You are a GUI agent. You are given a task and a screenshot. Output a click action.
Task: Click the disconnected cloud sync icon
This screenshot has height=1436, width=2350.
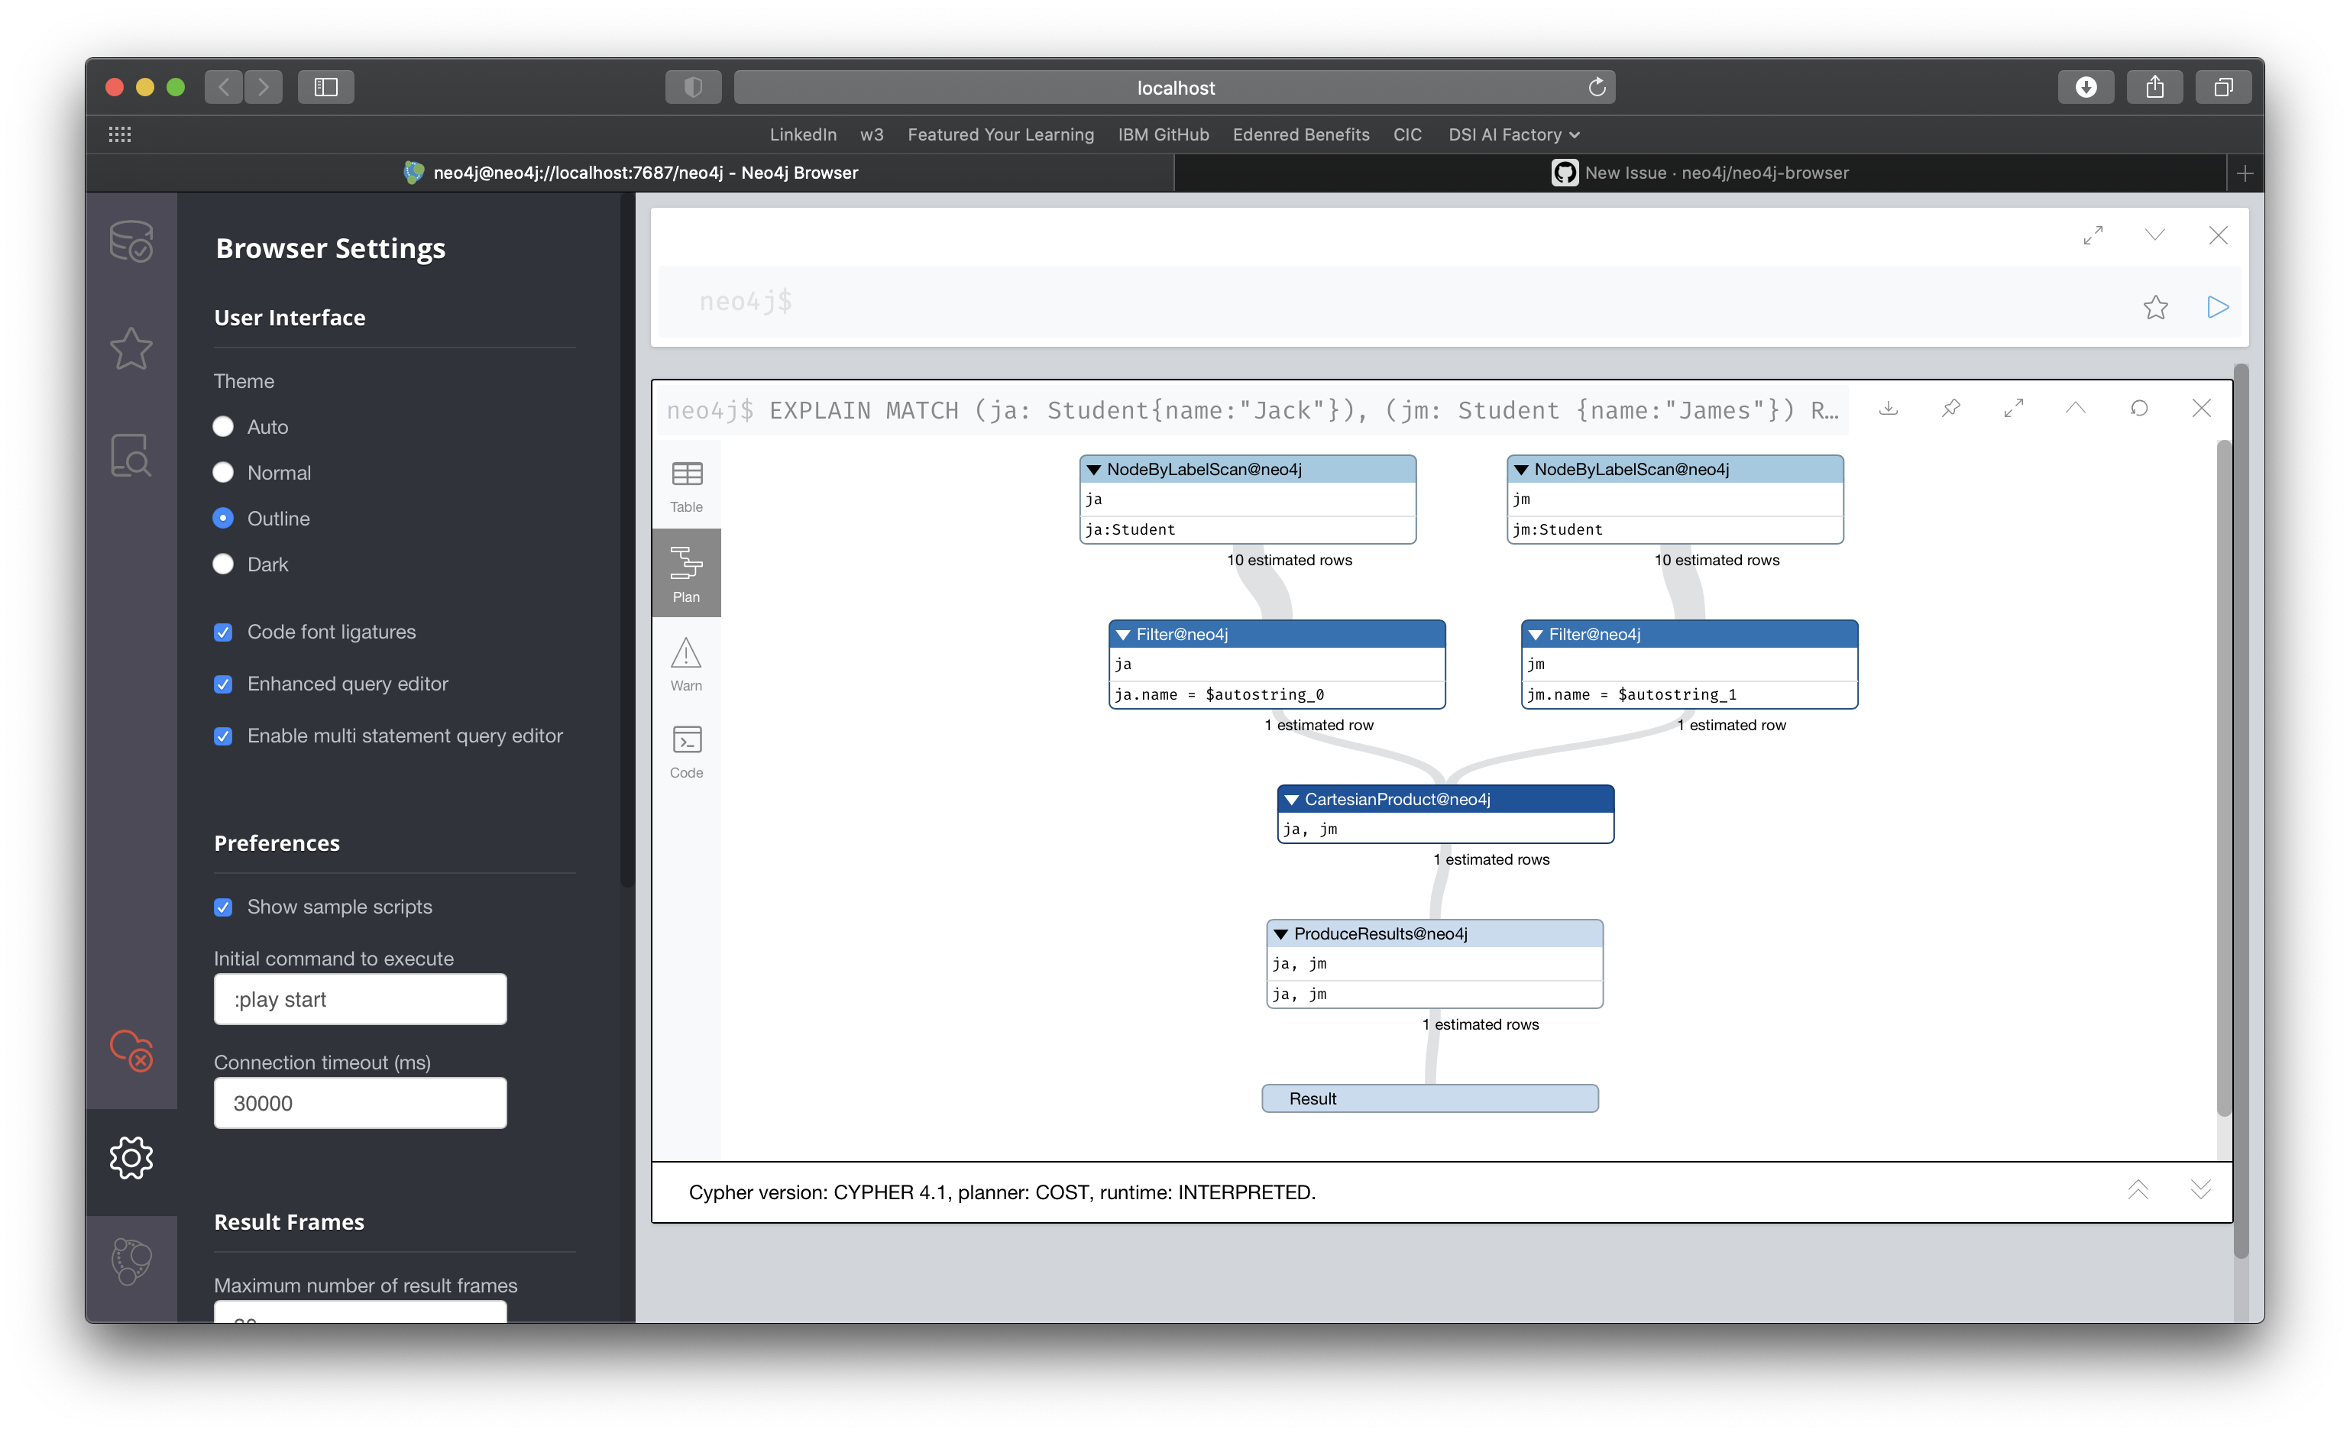tap(131, 1052)
